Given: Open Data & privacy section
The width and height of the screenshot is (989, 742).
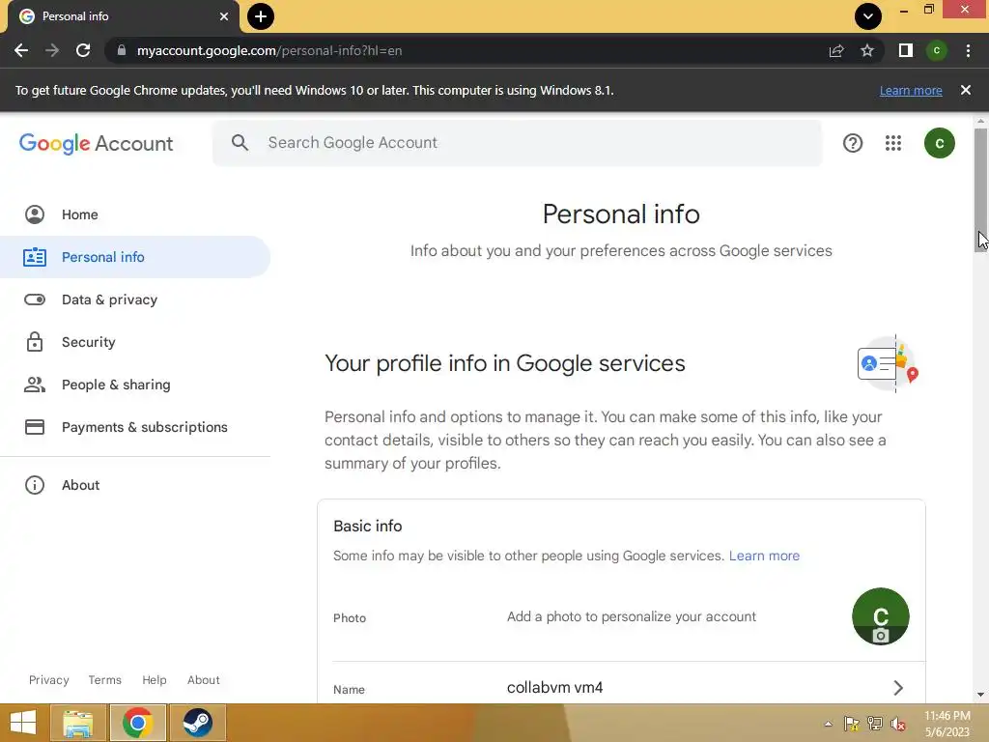Looking at the screenshot, I should coord(135,300).
